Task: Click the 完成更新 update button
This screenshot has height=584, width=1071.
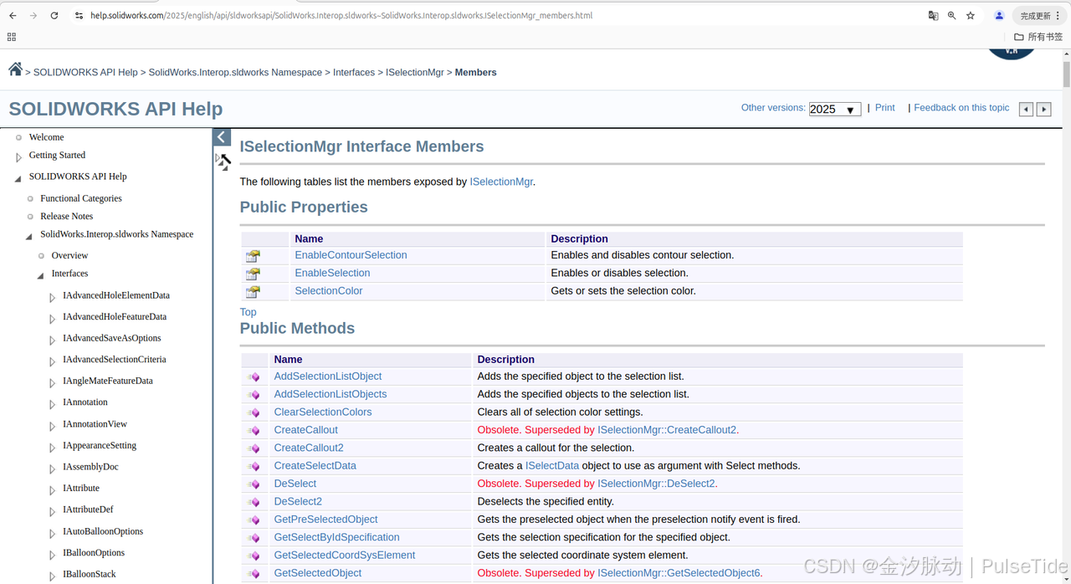Action: coord(1035,15)
